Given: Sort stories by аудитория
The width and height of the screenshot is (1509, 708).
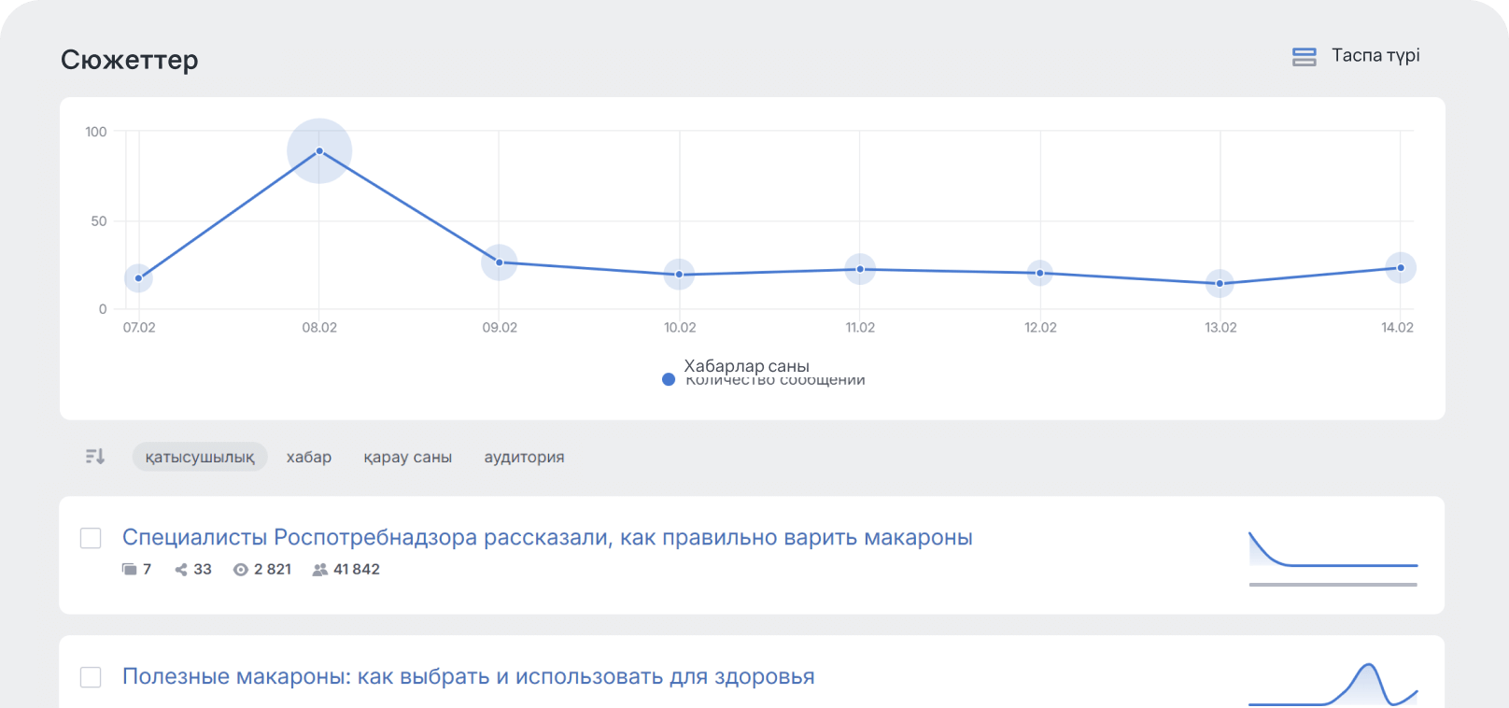Looking at the screenshot, I should (x=524, y=457).
